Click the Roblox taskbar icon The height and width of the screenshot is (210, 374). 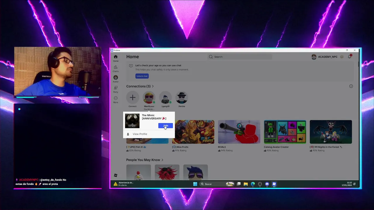click(x=274, y=184)
